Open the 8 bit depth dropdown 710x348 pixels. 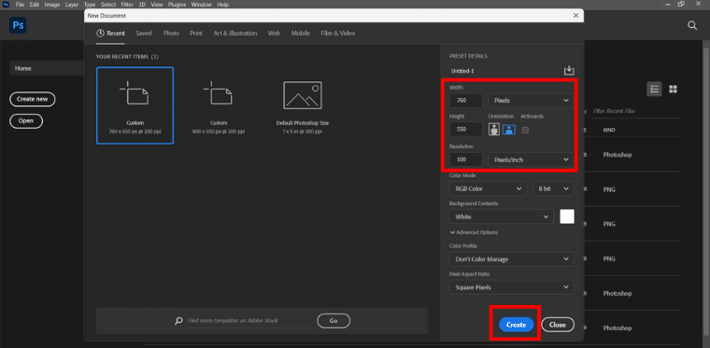point(553,188)
